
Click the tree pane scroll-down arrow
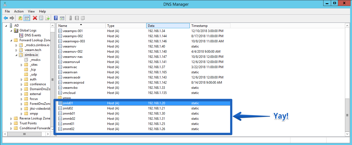pos(53,130)
